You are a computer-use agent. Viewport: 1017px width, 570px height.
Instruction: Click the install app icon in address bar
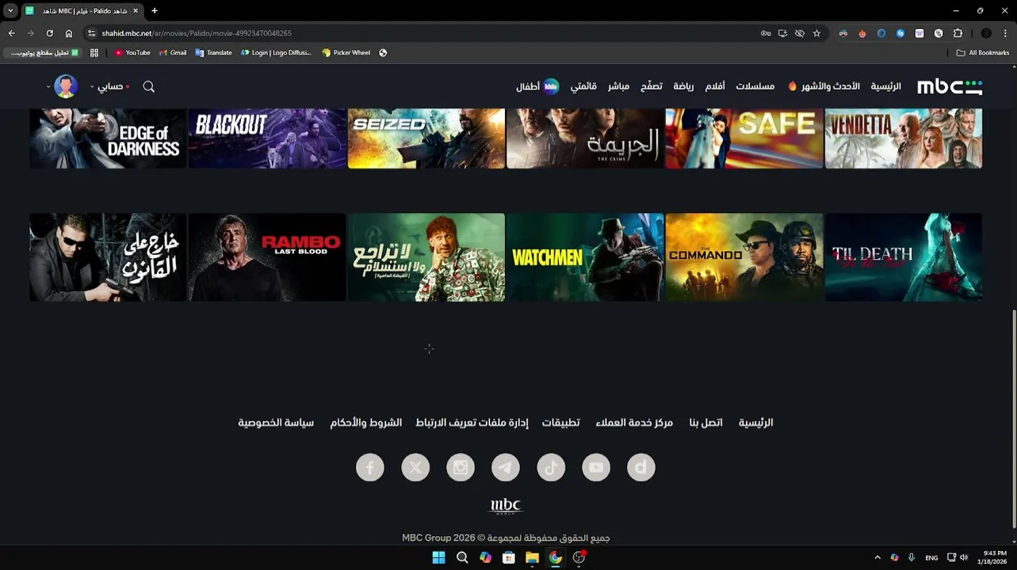coord(782,33)
